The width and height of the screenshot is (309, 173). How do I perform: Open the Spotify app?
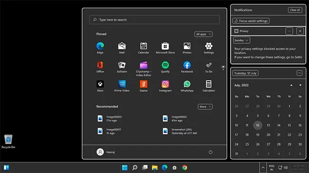[165, 67]
